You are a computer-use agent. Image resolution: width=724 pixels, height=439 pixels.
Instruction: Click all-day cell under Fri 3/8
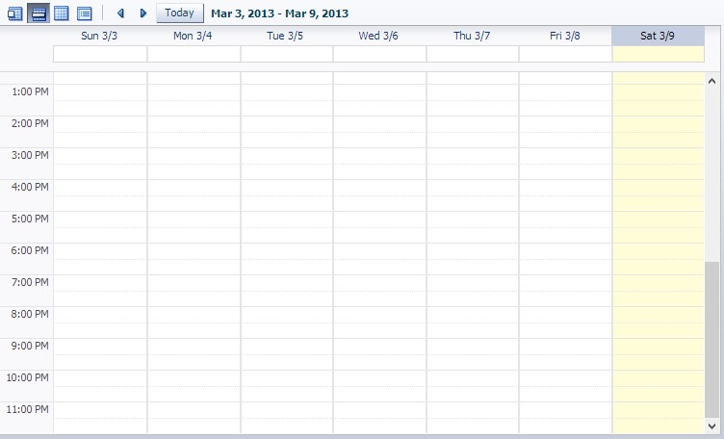(x=566, y=54)
